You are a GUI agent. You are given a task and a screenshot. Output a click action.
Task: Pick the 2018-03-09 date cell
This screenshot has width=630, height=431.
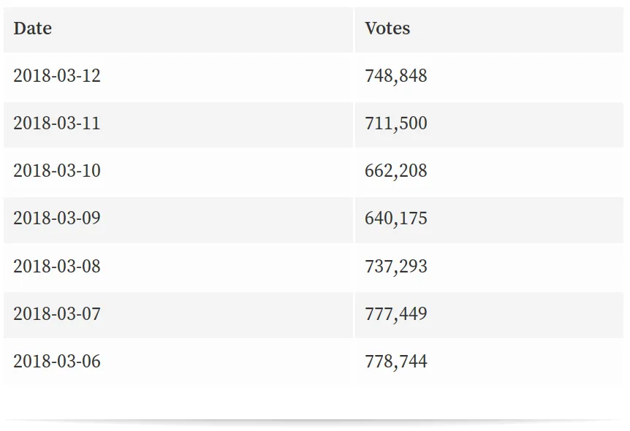click(57, 218)
